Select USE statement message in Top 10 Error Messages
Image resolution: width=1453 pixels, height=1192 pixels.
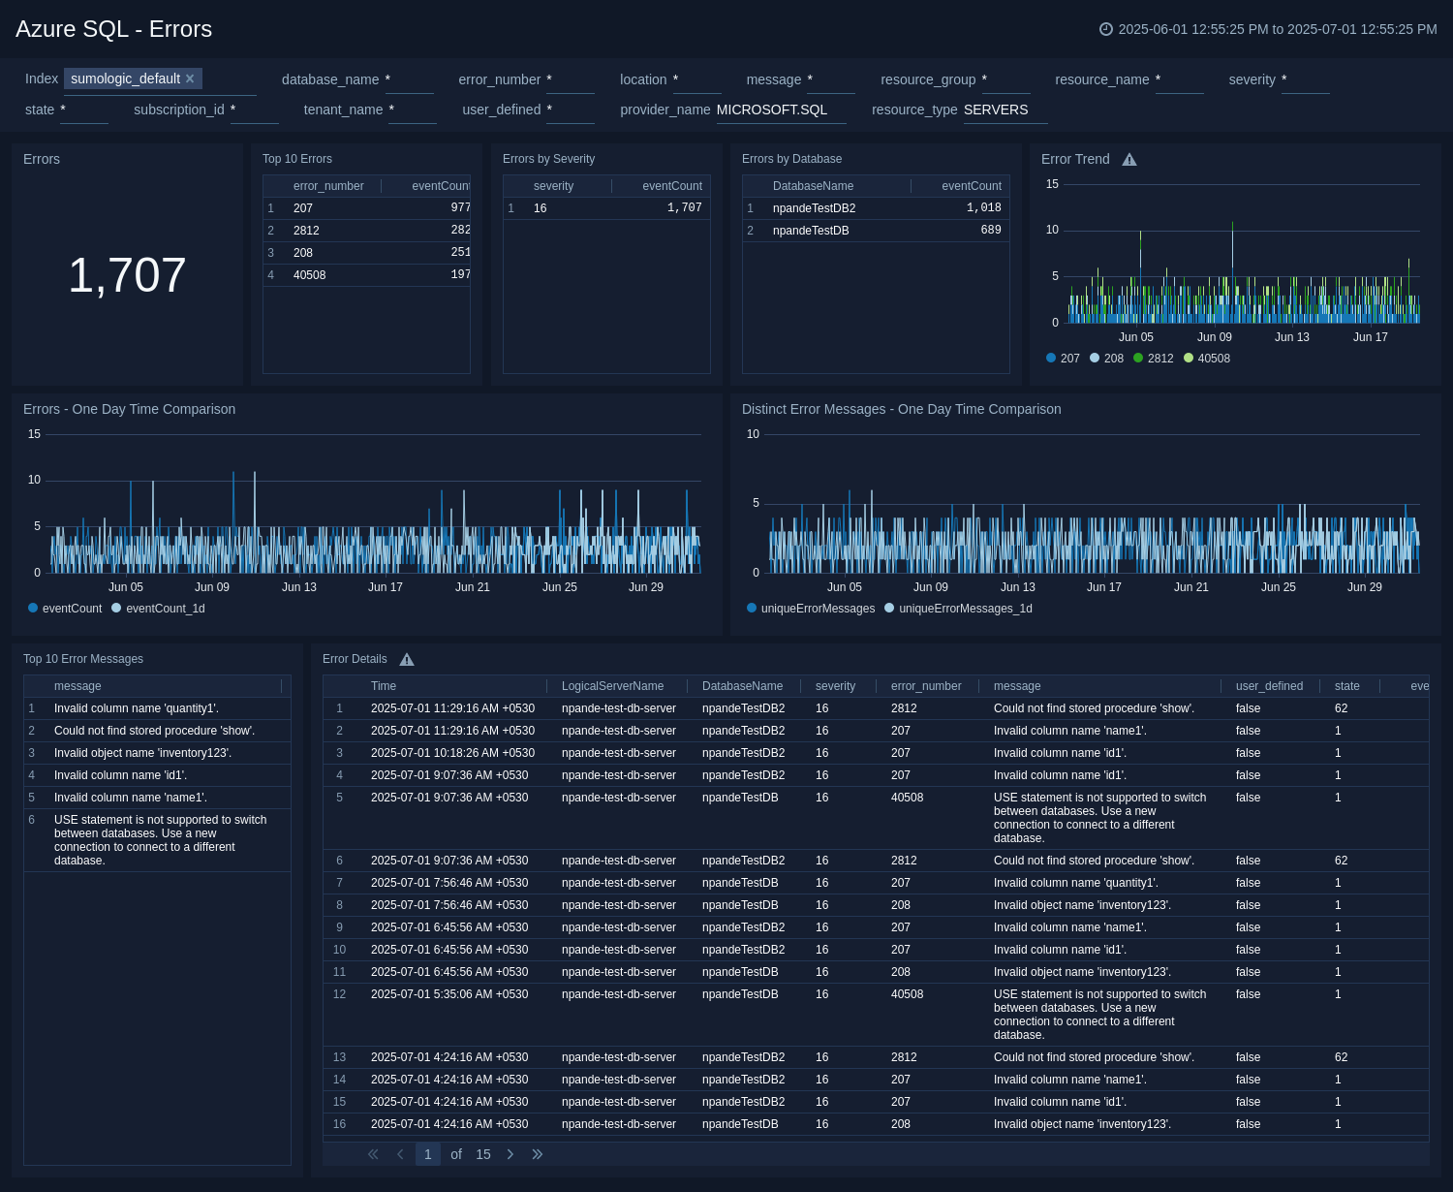[157, 840]
